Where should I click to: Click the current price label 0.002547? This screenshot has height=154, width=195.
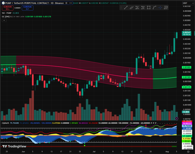(187, 32)
